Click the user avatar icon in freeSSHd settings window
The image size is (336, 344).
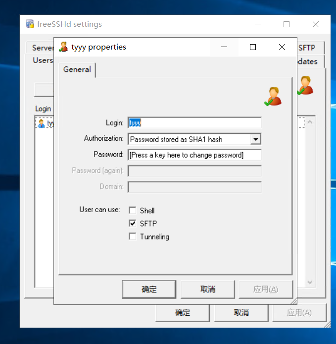coord(305,85)
